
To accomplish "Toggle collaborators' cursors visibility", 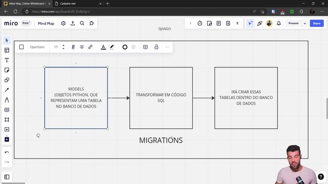I will 250,24.
